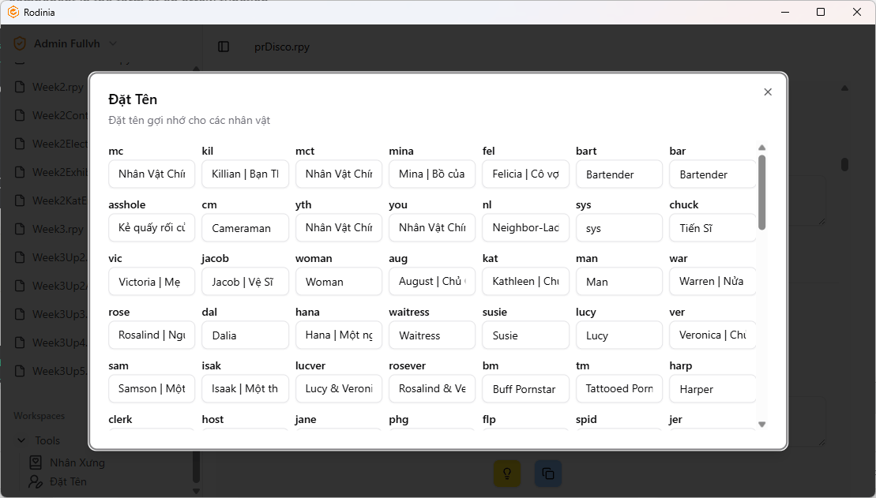This screenshot has width=876, height=498.
Task: Open the Nhân Xưng tool
Action: coord(77,462)
